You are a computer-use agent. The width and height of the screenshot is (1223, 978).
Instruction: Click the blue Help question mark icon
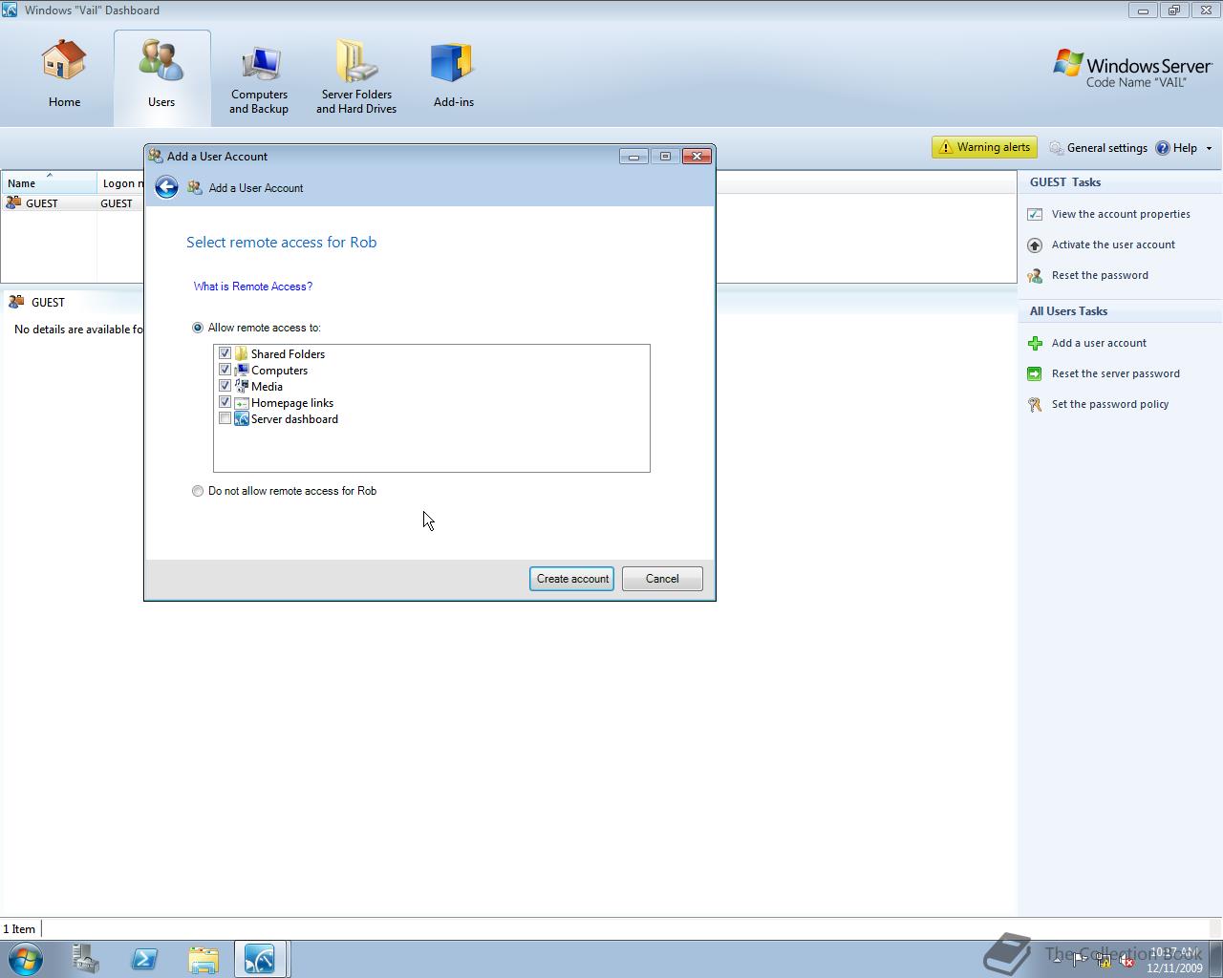[1163, 148]
